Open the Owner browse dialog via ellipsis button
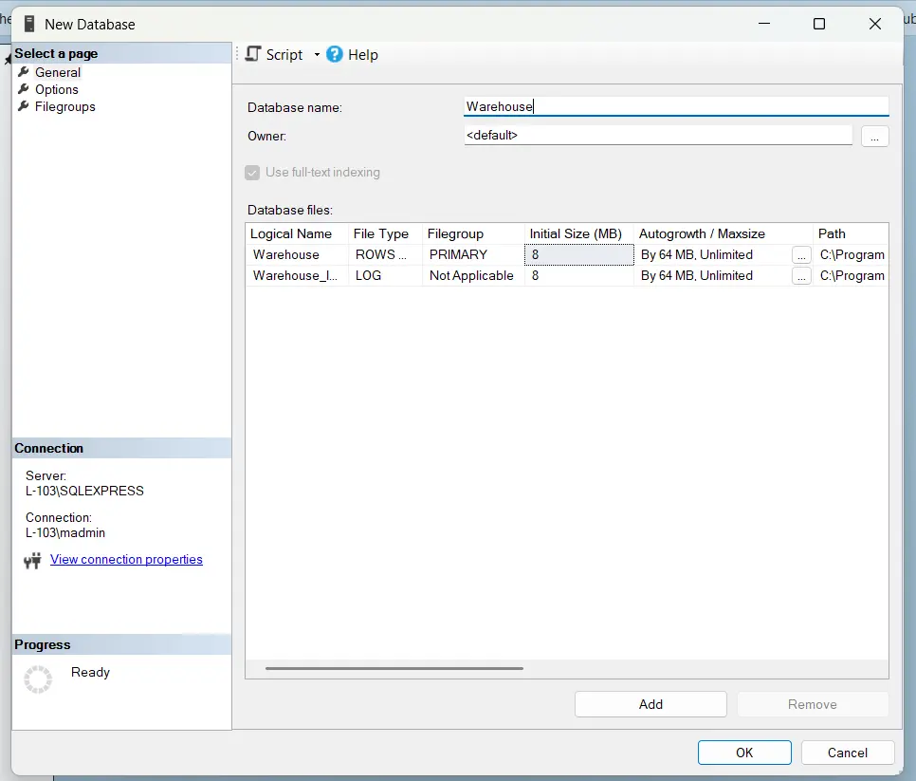 [874, 136]
